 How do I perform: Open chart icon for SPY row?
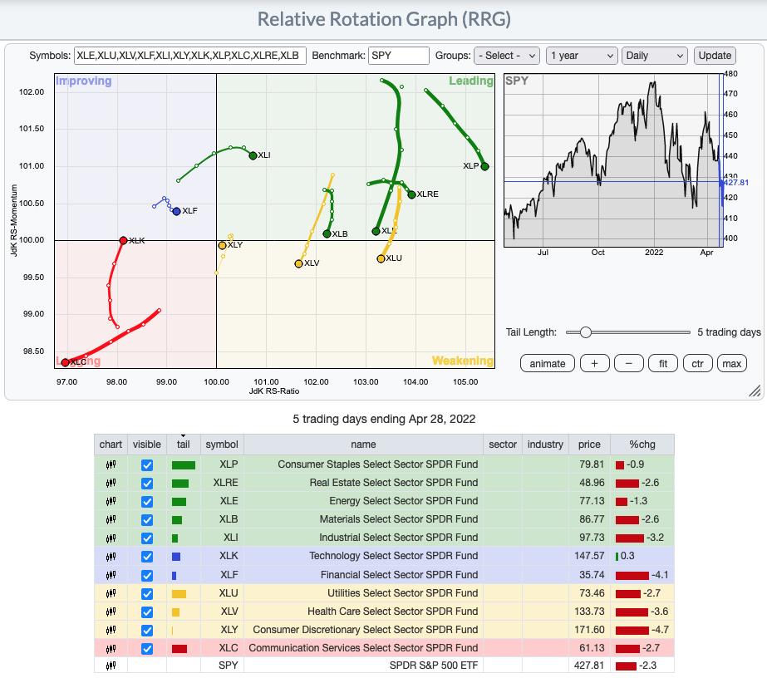click(x=111, y=666)
